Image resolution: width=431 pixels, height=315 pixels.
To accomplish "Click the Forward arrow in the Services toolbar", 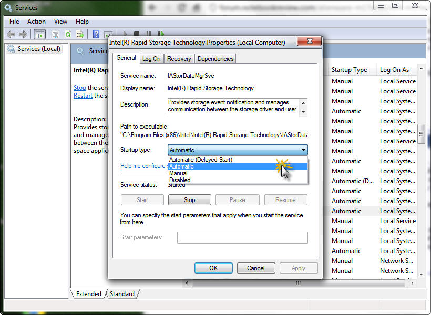I will [x=23, y=34].
